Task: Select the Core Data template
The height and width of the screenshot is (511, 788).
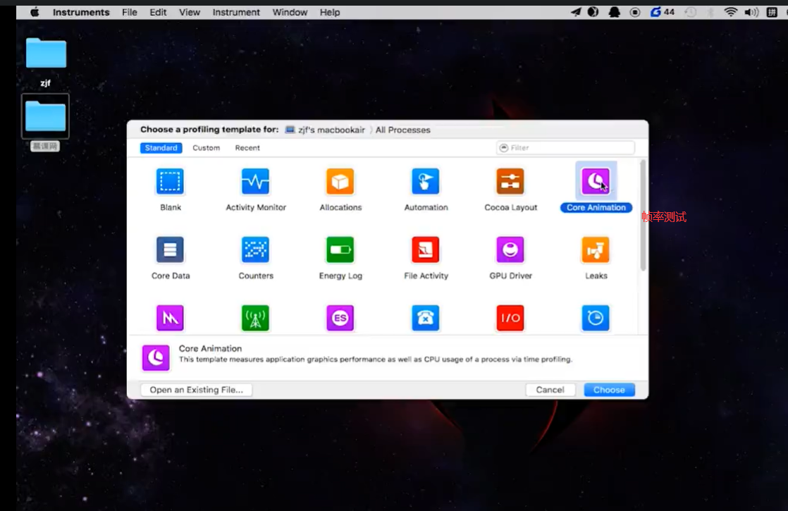Action: click(170, 250)
